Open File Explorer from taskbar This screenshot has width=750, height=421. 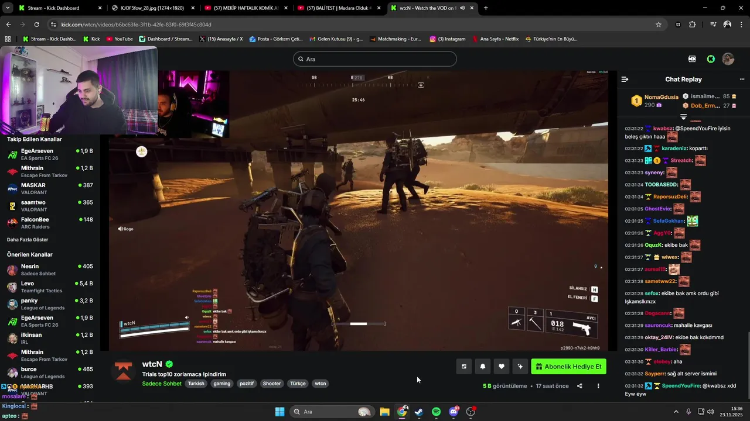384,412
